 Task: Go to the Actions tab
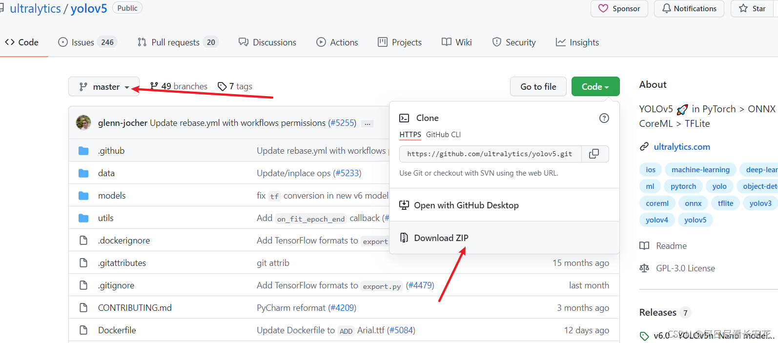tap(337, 42)
